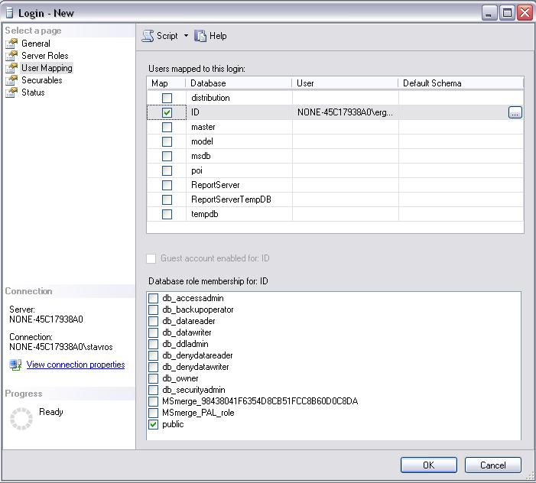This screenshot has height=483, width=536.
Task: Click the Login window title icon
Action: (x=10, y=13)
